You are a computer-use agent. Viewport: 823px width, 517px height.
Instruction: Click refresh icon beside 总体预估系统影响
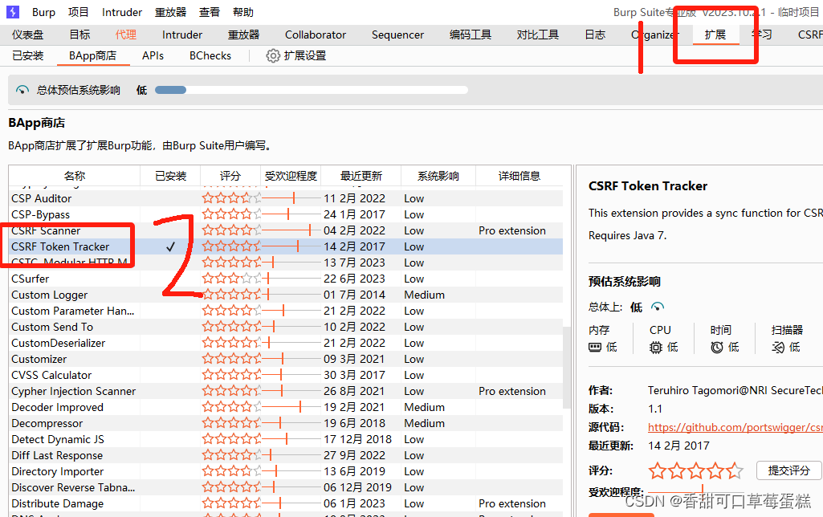21,89
